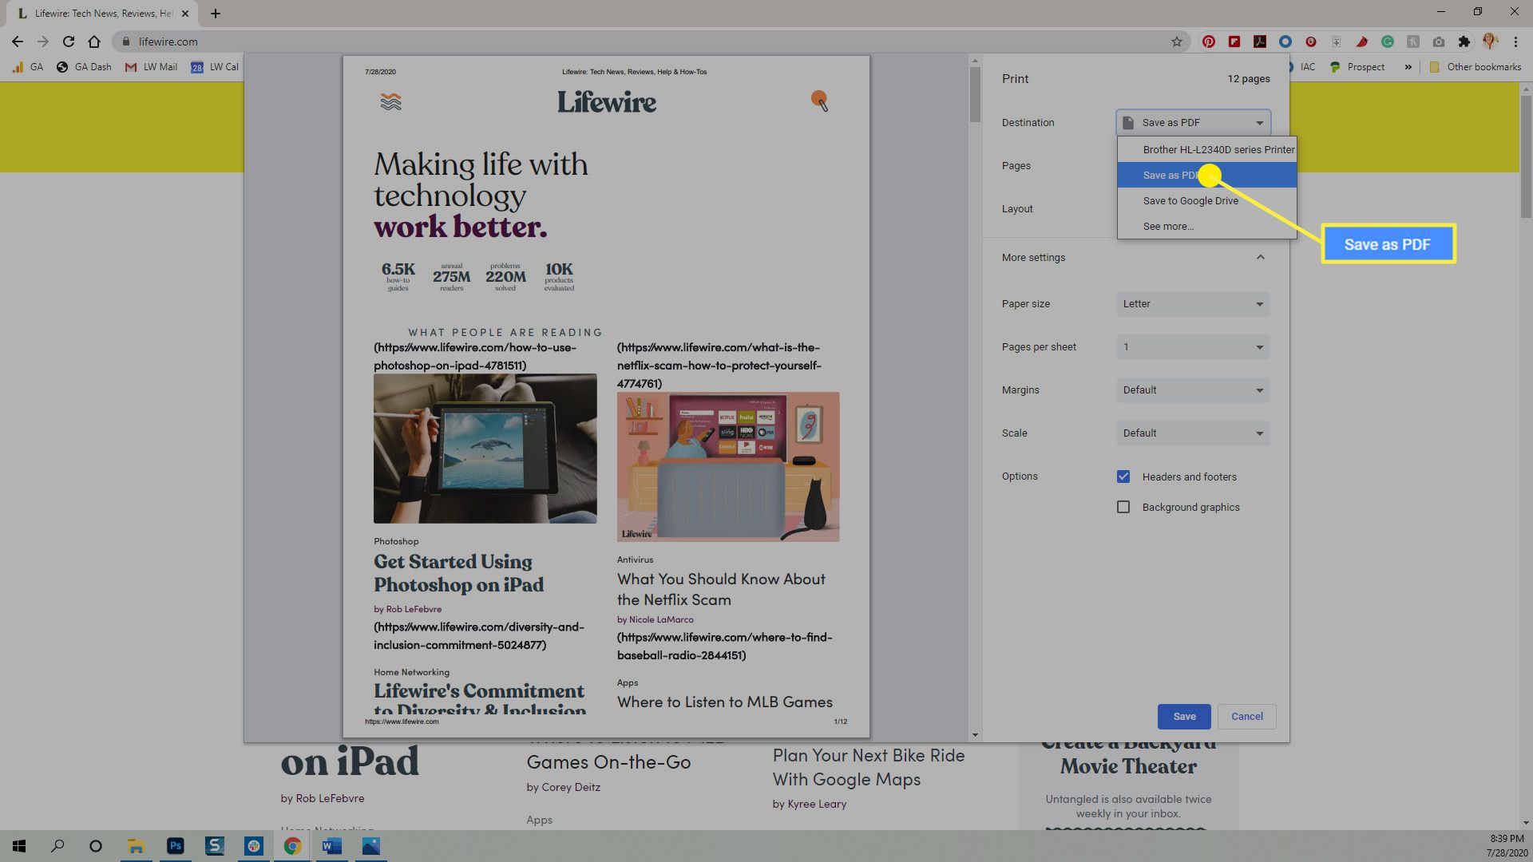
Task: Click the Grammarly extension icon in toolbar
Action: [1388, 41]
